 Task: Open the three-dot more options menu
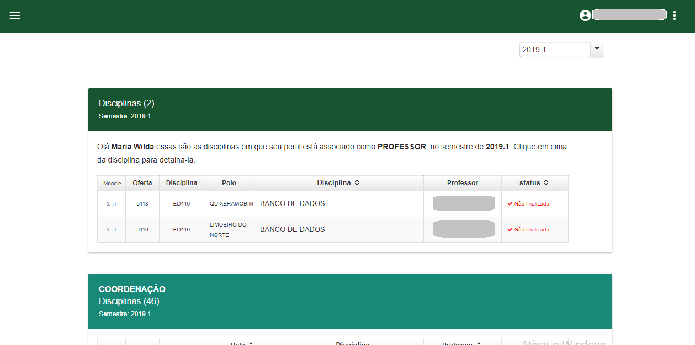[x=675, y=15]
